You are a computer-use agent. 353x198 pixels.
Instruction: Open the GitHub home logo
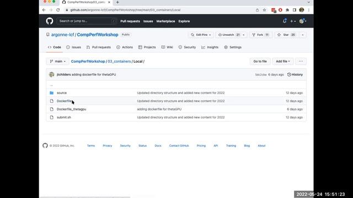[50, 21]
